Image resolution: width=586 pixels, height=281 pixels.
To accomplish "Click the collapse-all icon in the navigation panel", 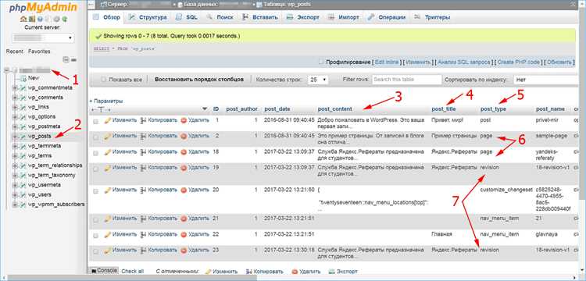I will pos(66,59).
